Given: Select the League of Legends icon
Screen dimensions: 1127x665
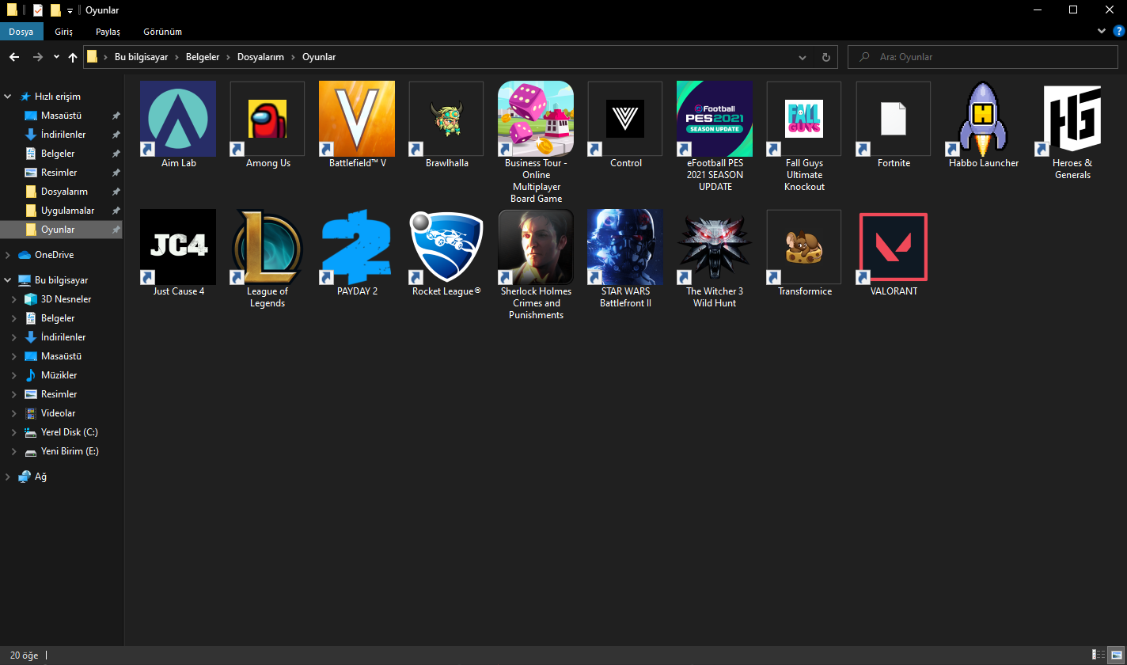Looking at the screenshot, I should (x=268, y=247).
